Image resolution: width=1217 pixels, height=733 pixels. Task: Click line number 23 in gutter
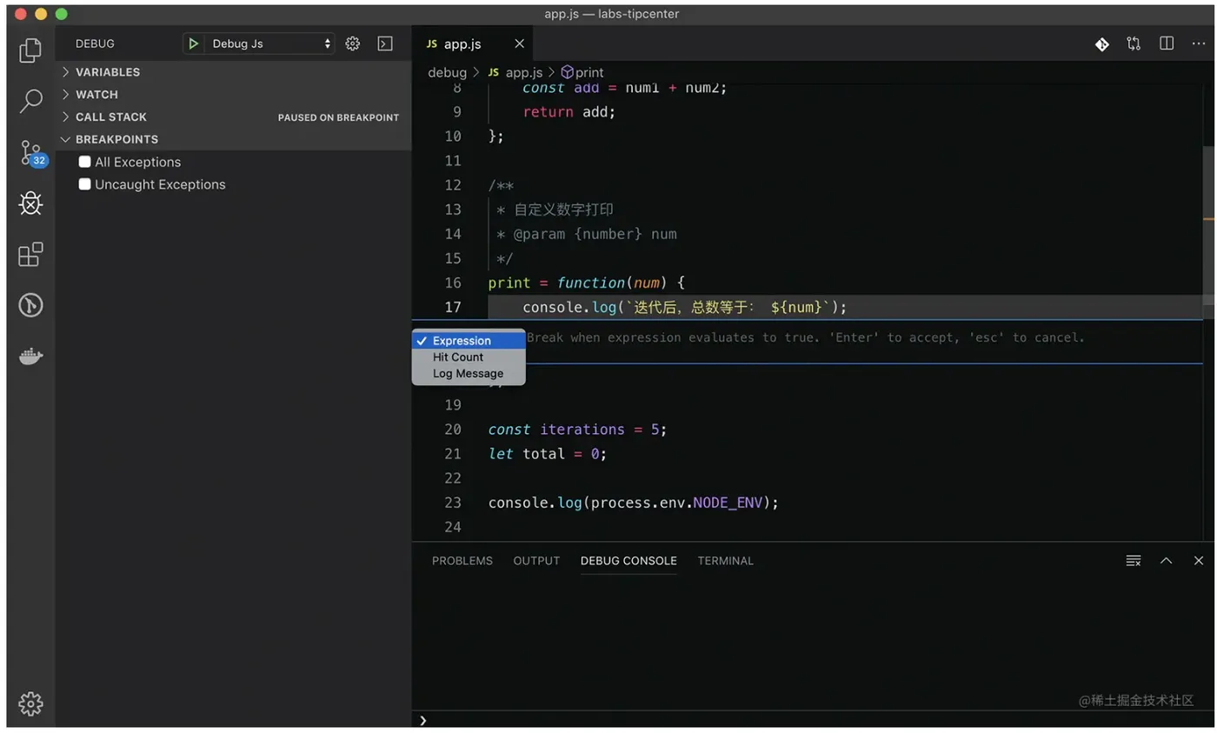coord(452,503)
